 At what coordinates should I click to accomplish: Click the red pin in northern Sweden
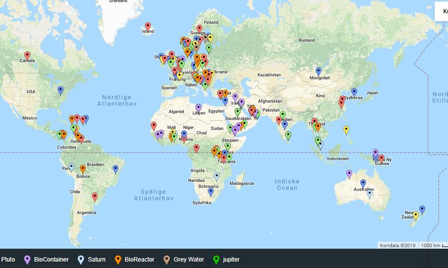(199, 29)
